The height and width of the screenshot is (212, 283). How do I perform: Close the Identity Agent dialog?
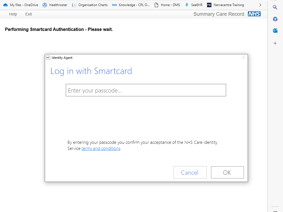pos(243,58)
